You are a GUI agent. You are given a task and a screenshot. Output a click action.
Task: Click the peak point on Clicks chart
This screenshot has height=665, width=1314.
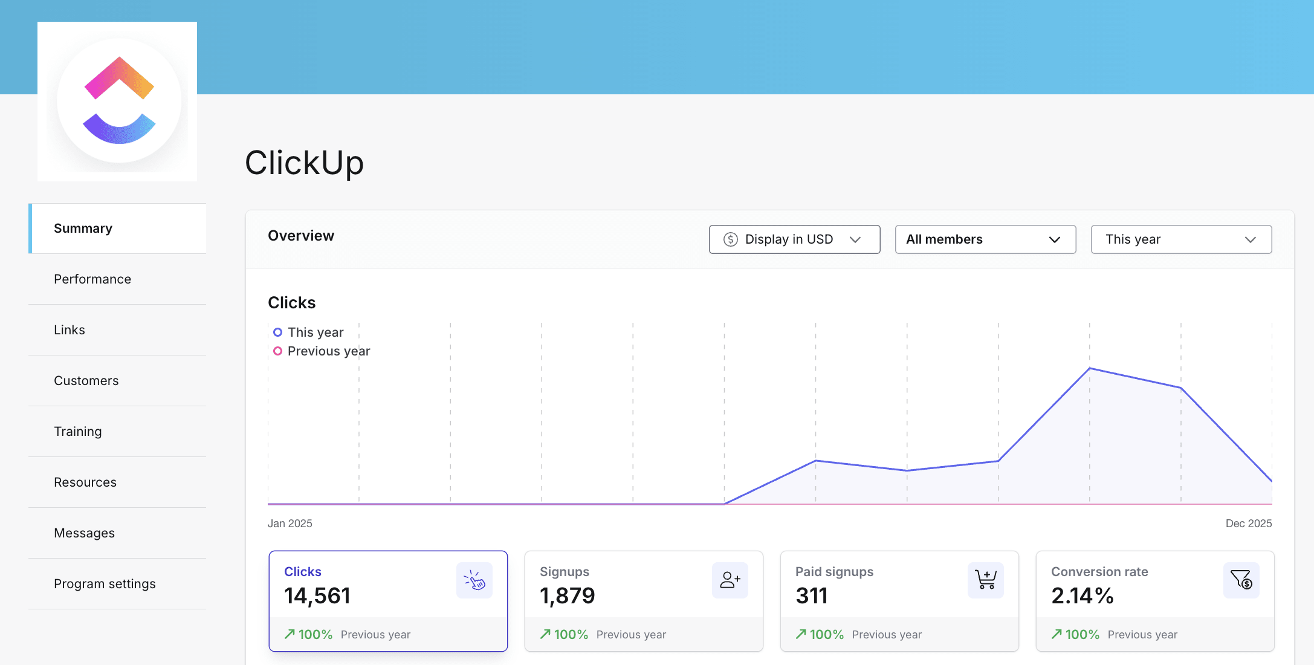click(1090, 368)
